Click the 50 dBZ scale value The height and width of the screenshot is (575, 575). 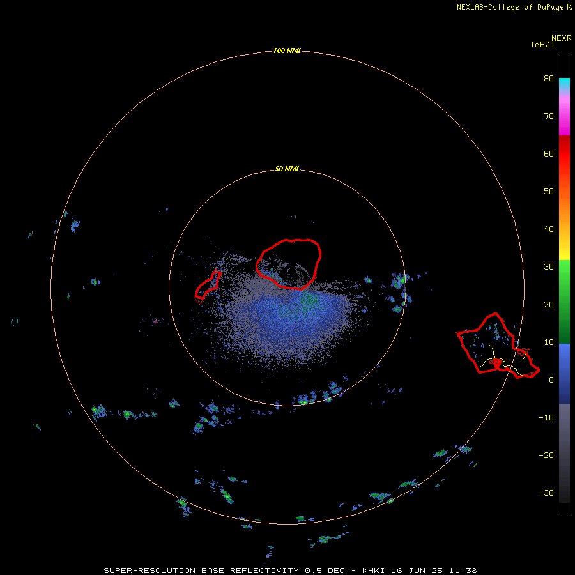549,192
